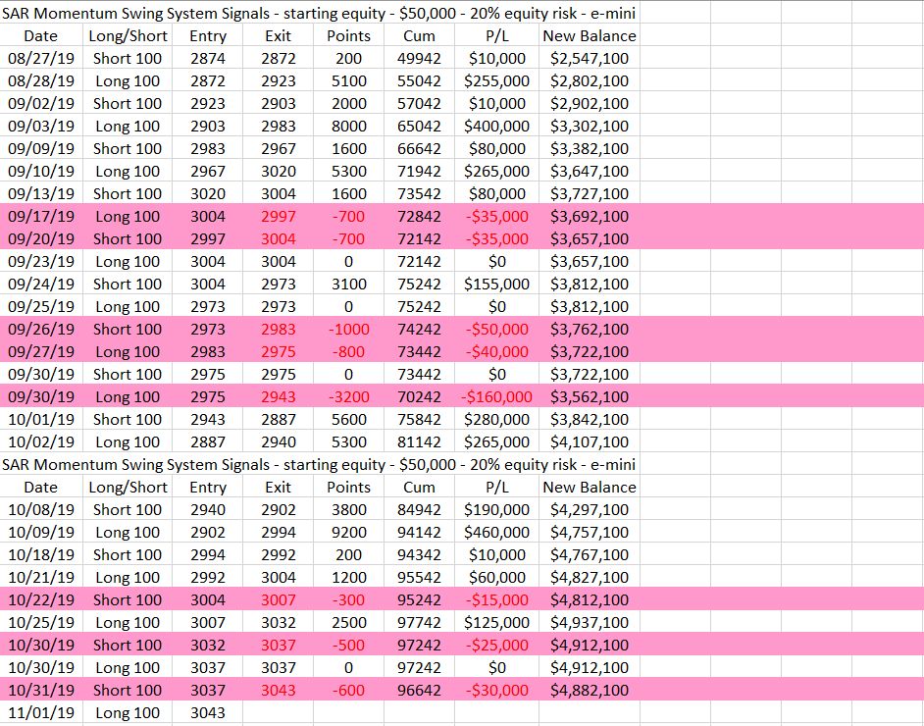Click the balance cell $2,902,100
924x726 pixels.
tap(590, 104)
